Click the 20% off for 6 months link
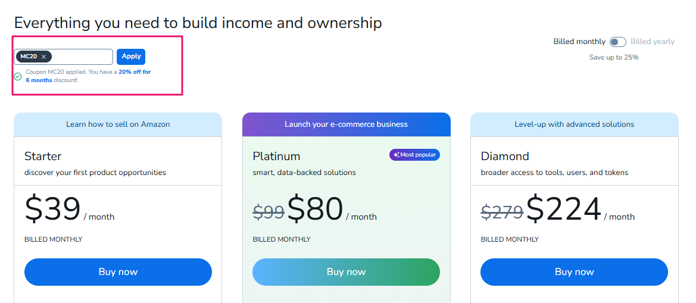Screen dimensions: 696x303 pos(88,76)
